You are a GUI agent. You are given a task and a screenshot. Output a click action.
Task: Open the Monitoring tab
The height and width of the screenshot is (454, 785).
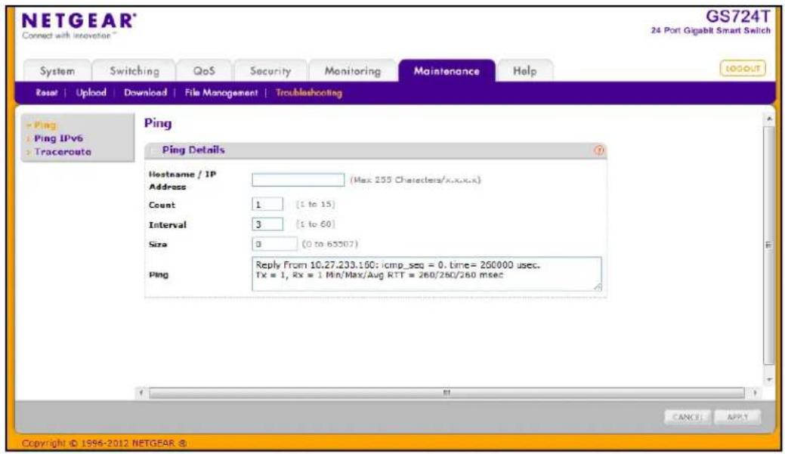pyautogui.click(x=352, y=71)
